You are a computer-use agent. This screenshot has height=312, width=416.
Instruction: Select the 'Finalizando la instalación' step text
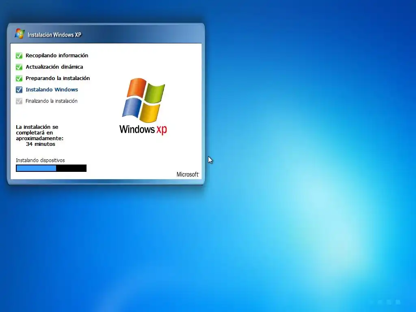click(x=52, y=101)
